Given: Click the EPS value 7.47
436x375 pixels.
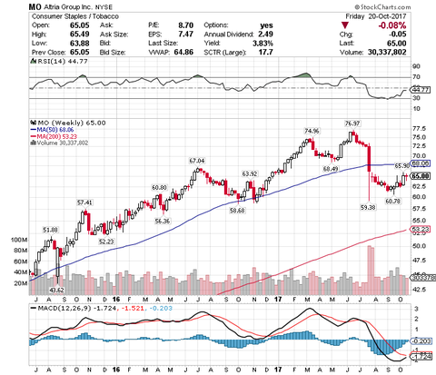Looking at the screenshot, I should 185,35.
